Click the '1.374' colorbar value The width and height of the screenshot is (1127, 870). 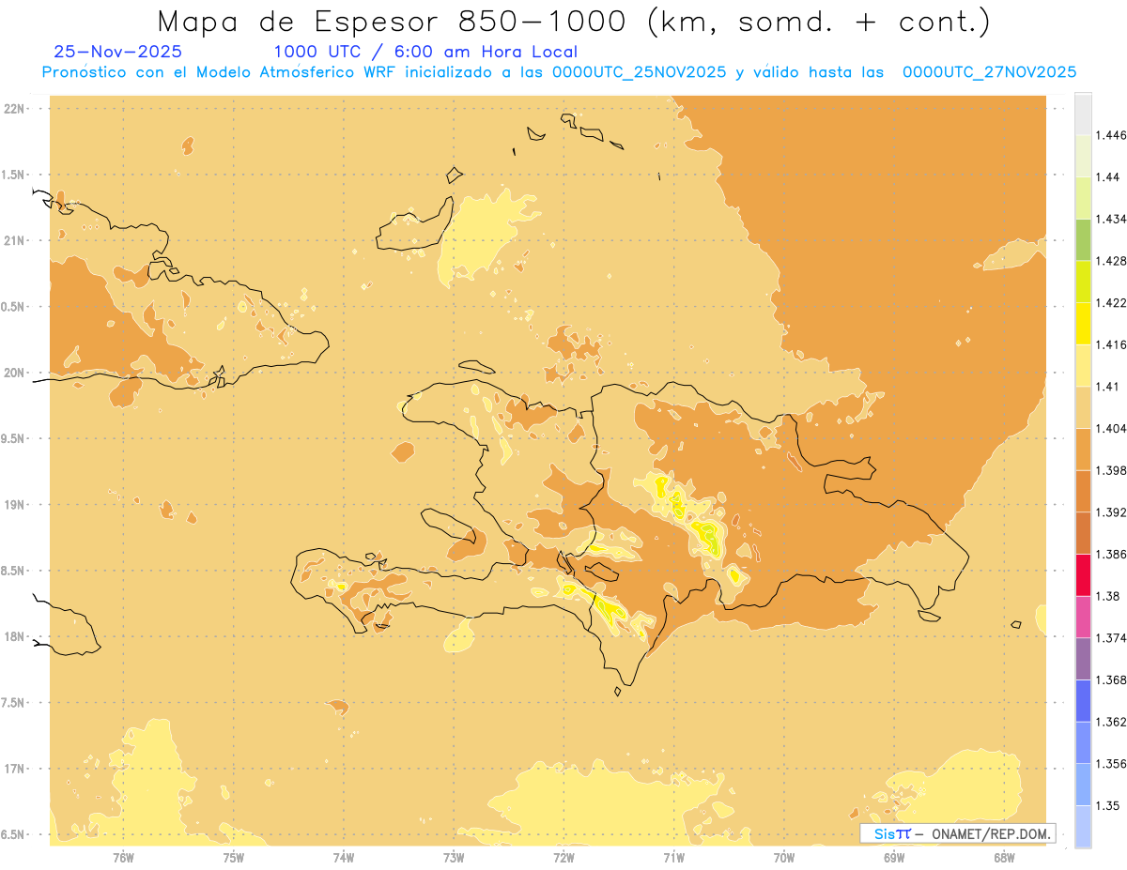coord(1111,638)
